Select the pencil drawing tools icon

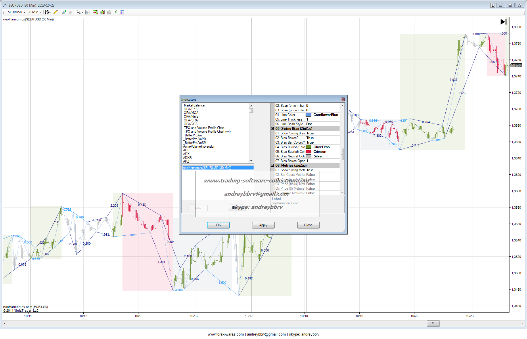tap(55, 12)
